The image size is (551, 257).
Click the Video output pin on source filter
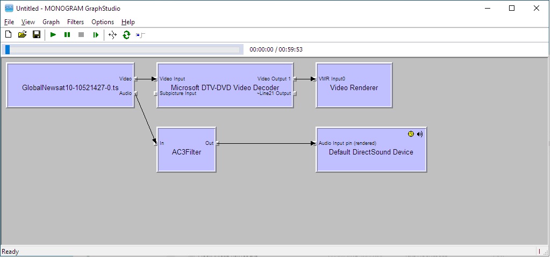coord(135,79)
